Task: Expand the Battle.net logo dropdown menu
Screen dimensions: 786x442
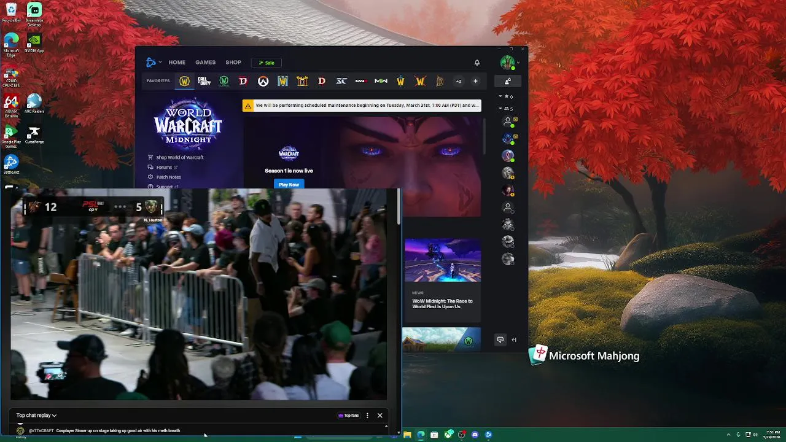Action: (x=153, y=62)
